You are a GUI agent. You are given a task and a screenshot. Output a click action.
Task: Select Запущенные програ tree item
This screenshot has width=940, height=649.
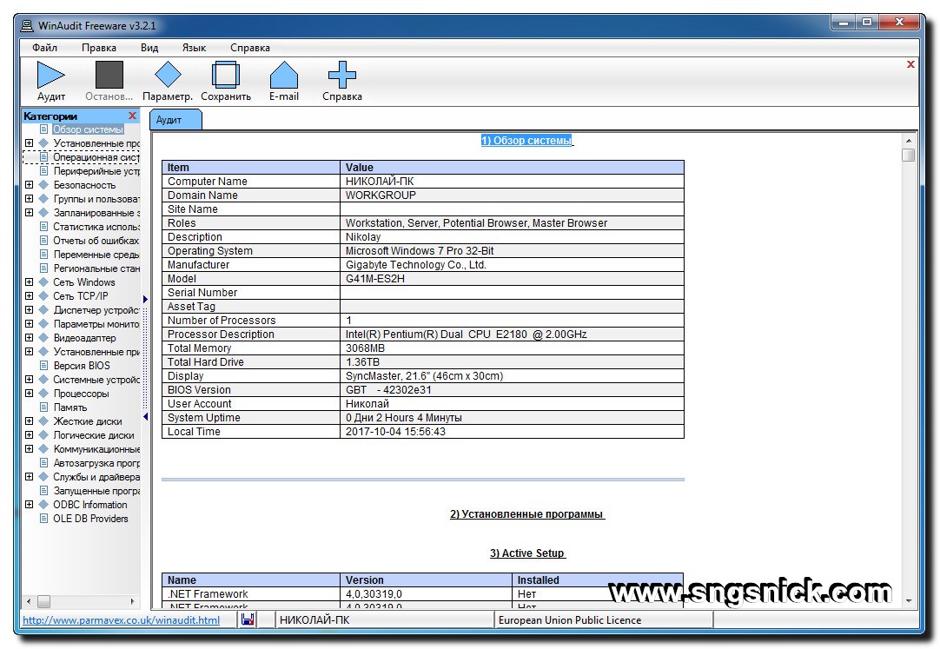coord(96,491)
